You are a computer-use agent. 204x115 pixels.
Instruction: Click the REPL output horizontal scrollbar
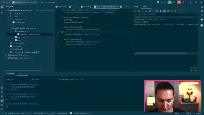tap(160, 53)
